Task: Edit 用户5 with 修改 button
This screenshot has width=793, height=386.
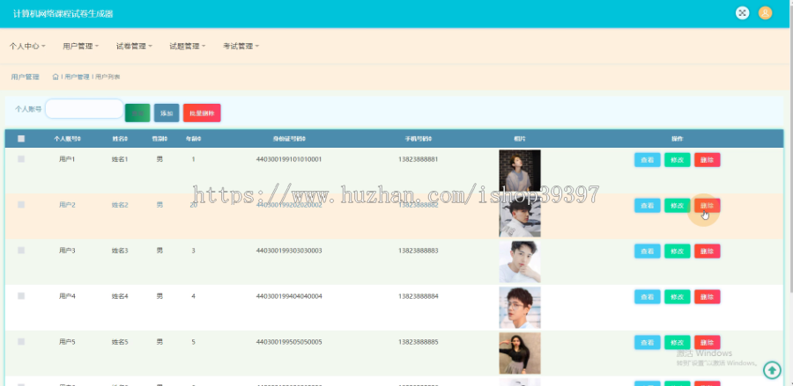Action: coord(678,343)
